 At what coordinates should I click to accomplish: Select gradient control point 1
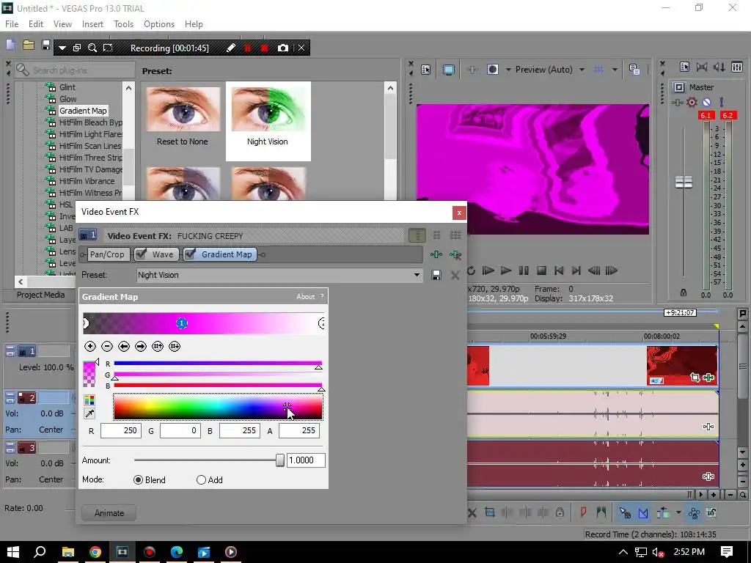click(x=182, y=323)
